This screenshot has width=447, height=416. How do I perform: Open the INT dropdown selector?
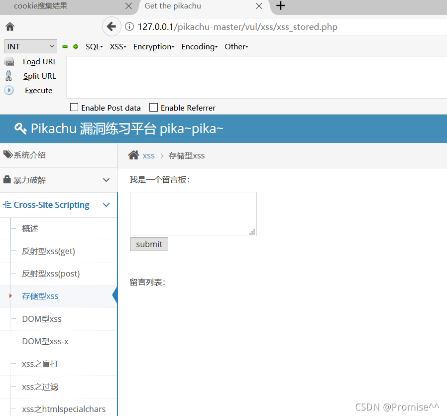pos(31,46)
